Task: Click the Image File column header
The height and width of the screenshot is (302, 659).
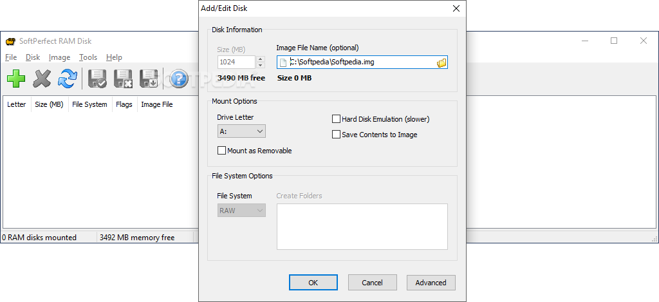Action: [x=157, y=104]
